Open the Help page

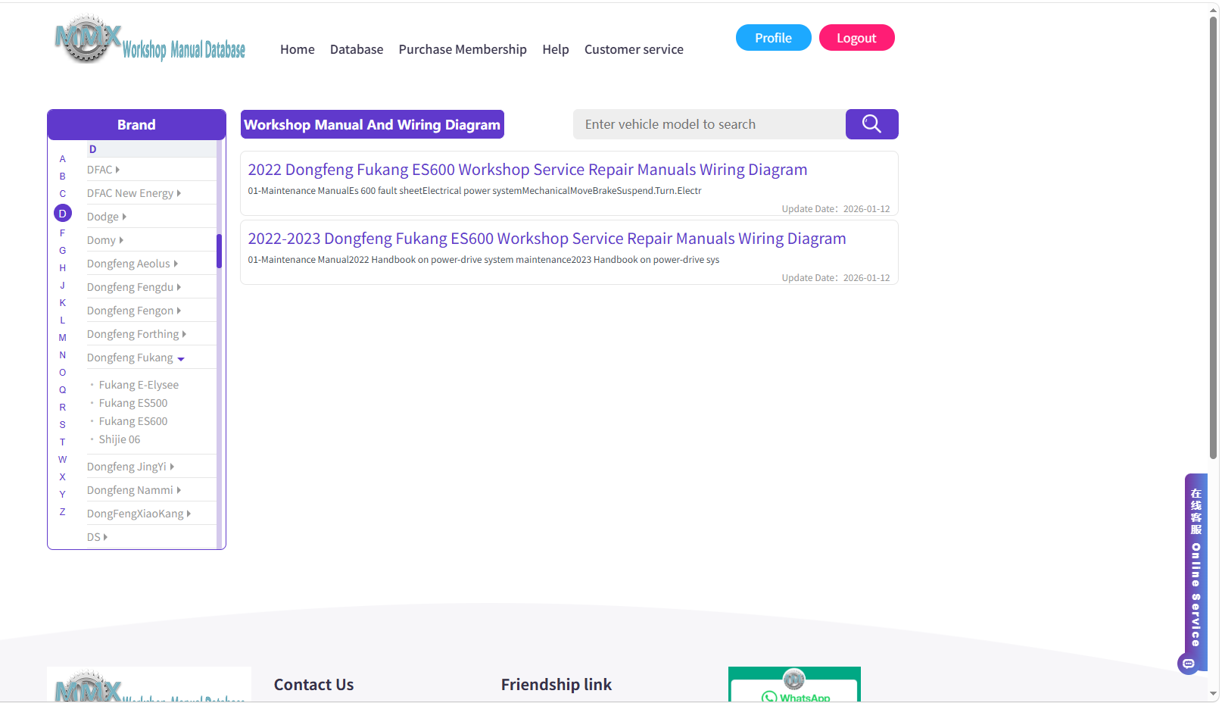tap(556, 49)
